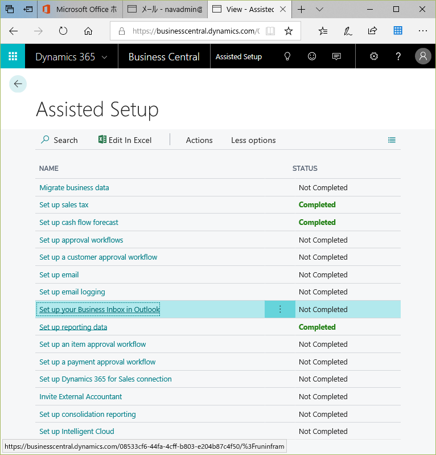This screenshot has height=455, width=436.
Task: Add page to favorites with star
Action: click(x=289, y=31)
